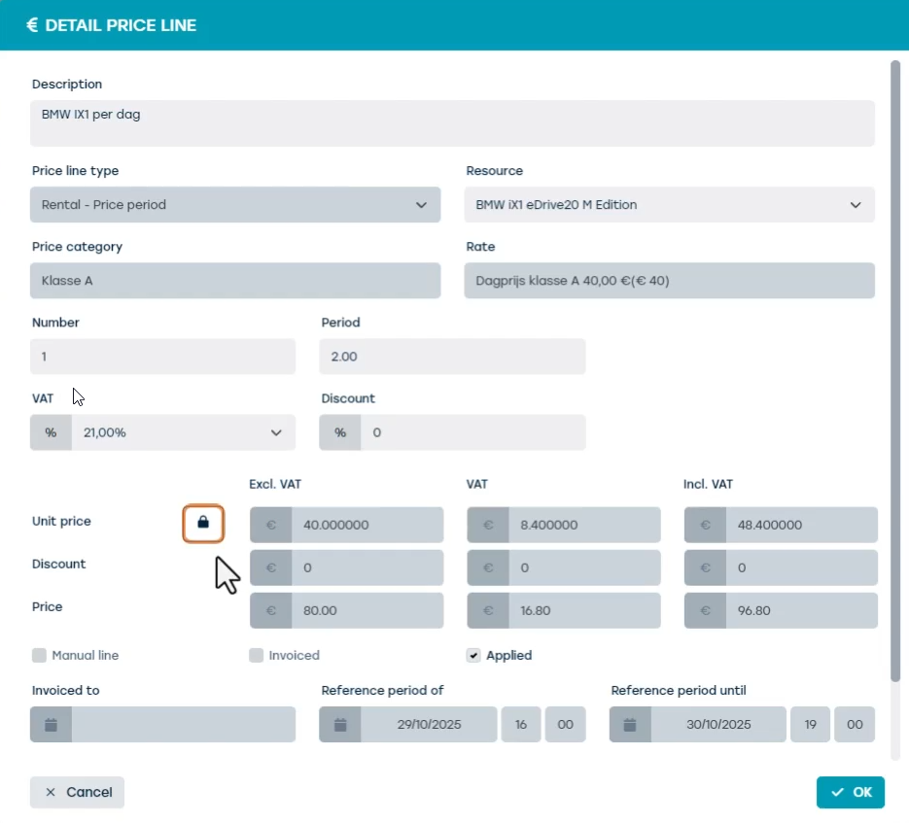Open the Invoiced to calendar icon
The image size is (909, 823).
tap(51, 725)
